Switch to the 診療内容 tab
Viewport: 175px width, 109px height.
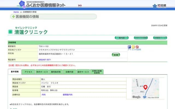point(69,72)
